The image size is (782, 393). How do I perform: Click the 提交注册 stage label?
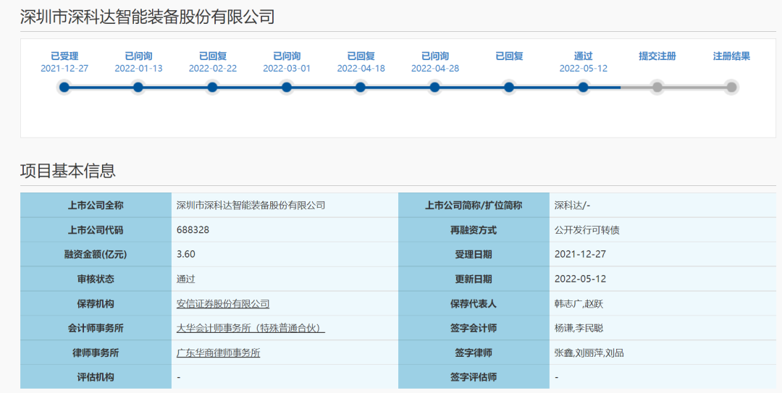[657, 56]
